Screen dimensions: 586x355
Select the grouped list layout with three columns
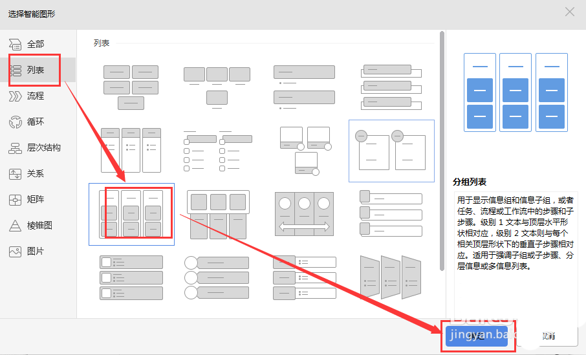[x=131, y=214]
